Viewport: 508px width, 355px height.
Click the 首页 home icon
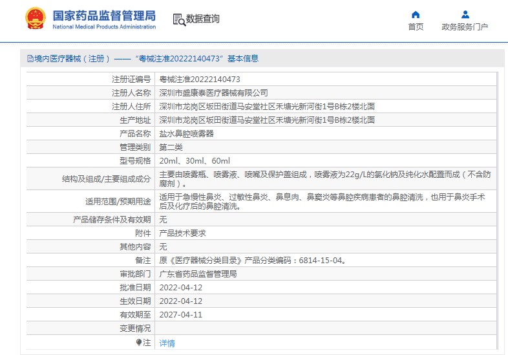coord(416,15)
